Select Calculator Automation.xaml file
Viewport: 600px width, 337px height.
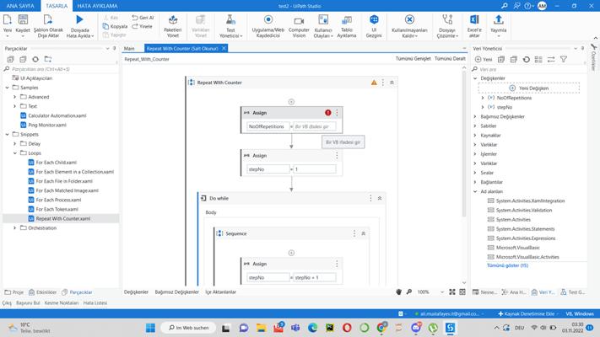pyautogui.click(x=57, y=115)
